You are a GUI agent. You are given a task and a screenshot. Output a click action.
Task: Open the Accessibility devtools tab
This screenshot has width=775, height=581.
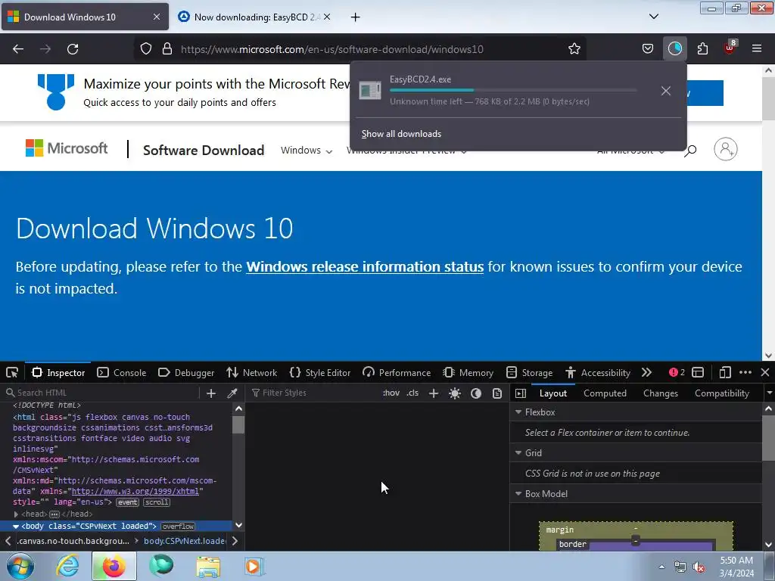[598, 372]
